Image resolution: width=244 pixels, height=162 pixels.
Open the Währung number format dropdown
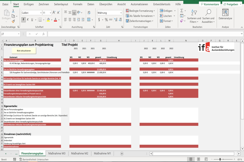pos(121,13)
